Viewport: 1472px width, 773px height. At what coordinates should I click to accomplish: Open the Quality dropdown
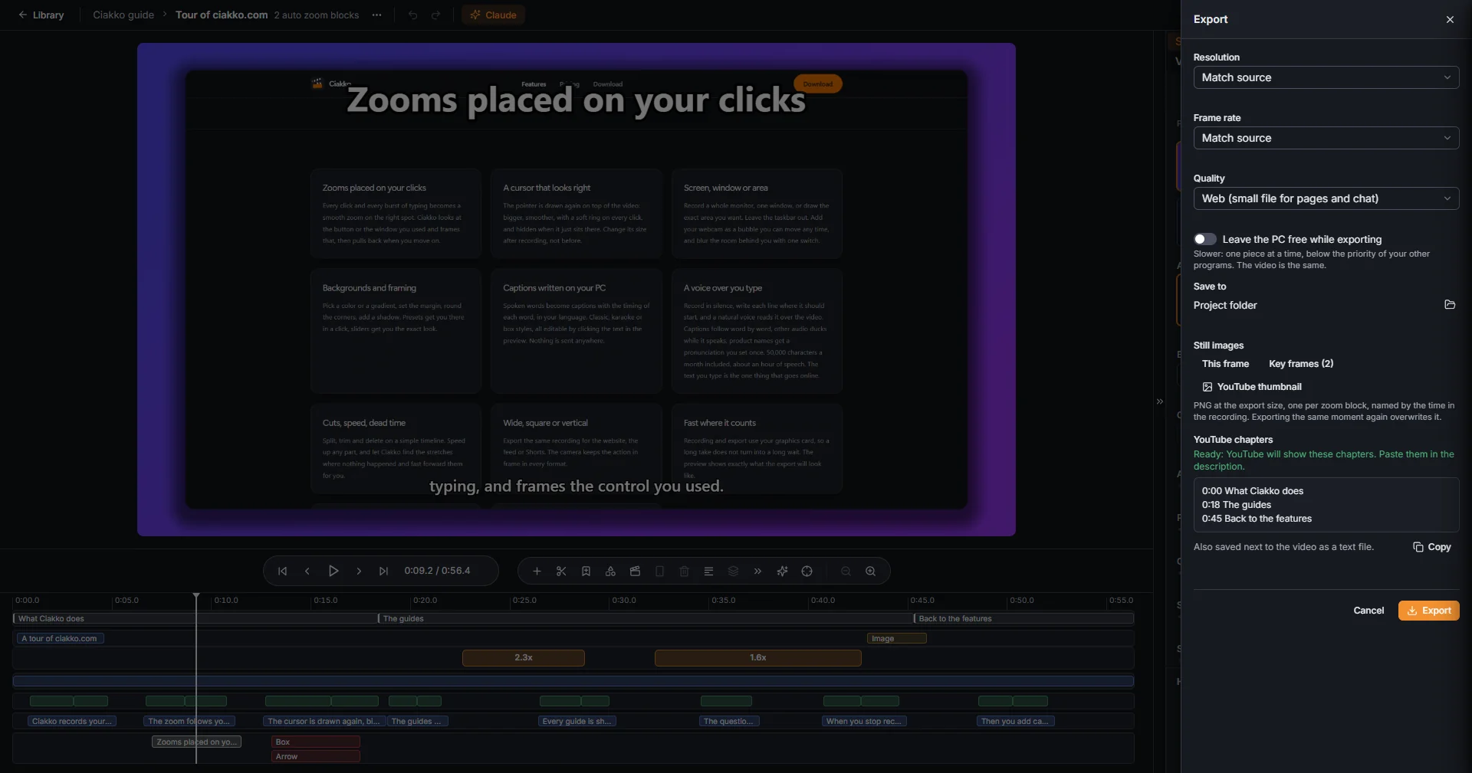click(1326, 198)
